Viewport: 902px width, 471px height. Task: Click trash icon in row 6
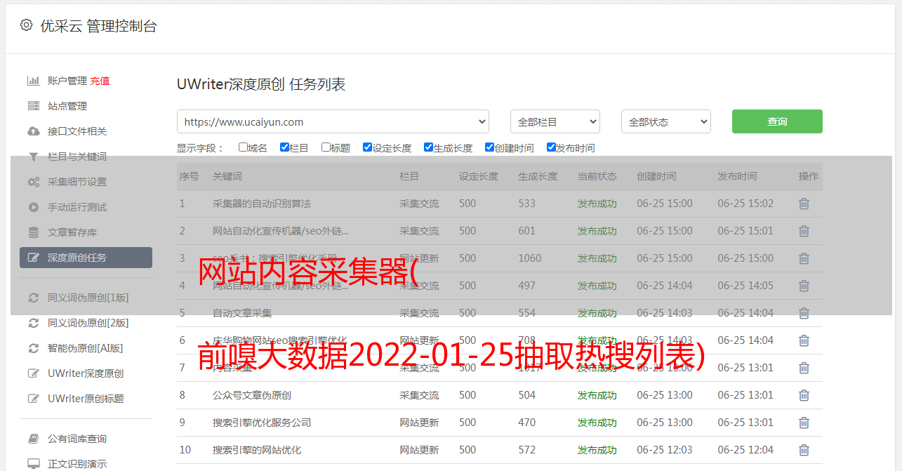(804, 340)
